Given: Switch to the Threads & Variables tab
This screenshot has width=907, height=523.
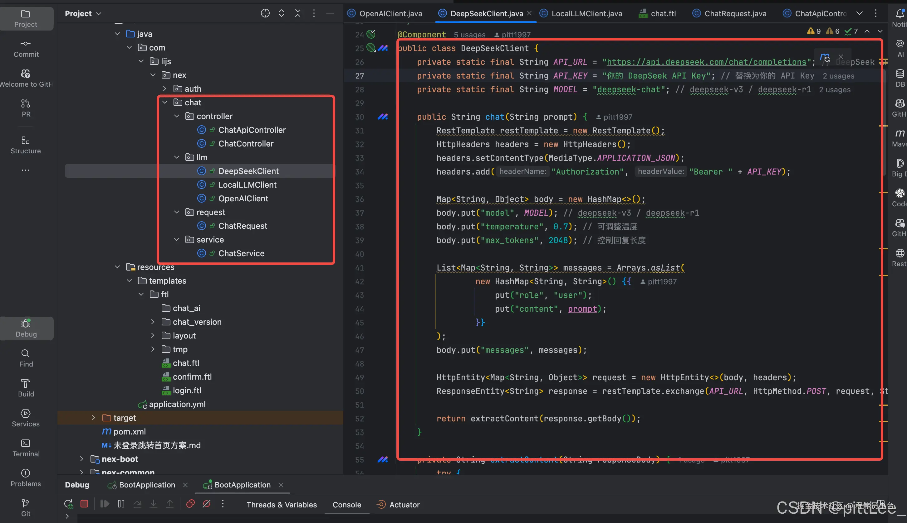Looking at the screenshot, I should [282, 504].
